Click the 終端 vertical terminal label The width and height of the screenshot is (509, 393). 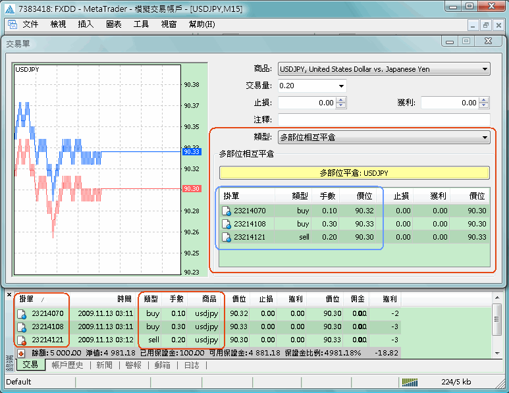click(9, 363)
